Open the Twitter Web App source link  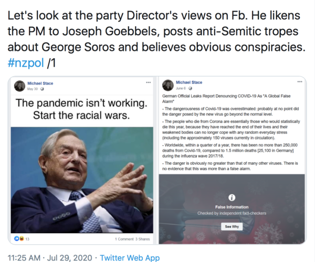(x=130, y=258)
